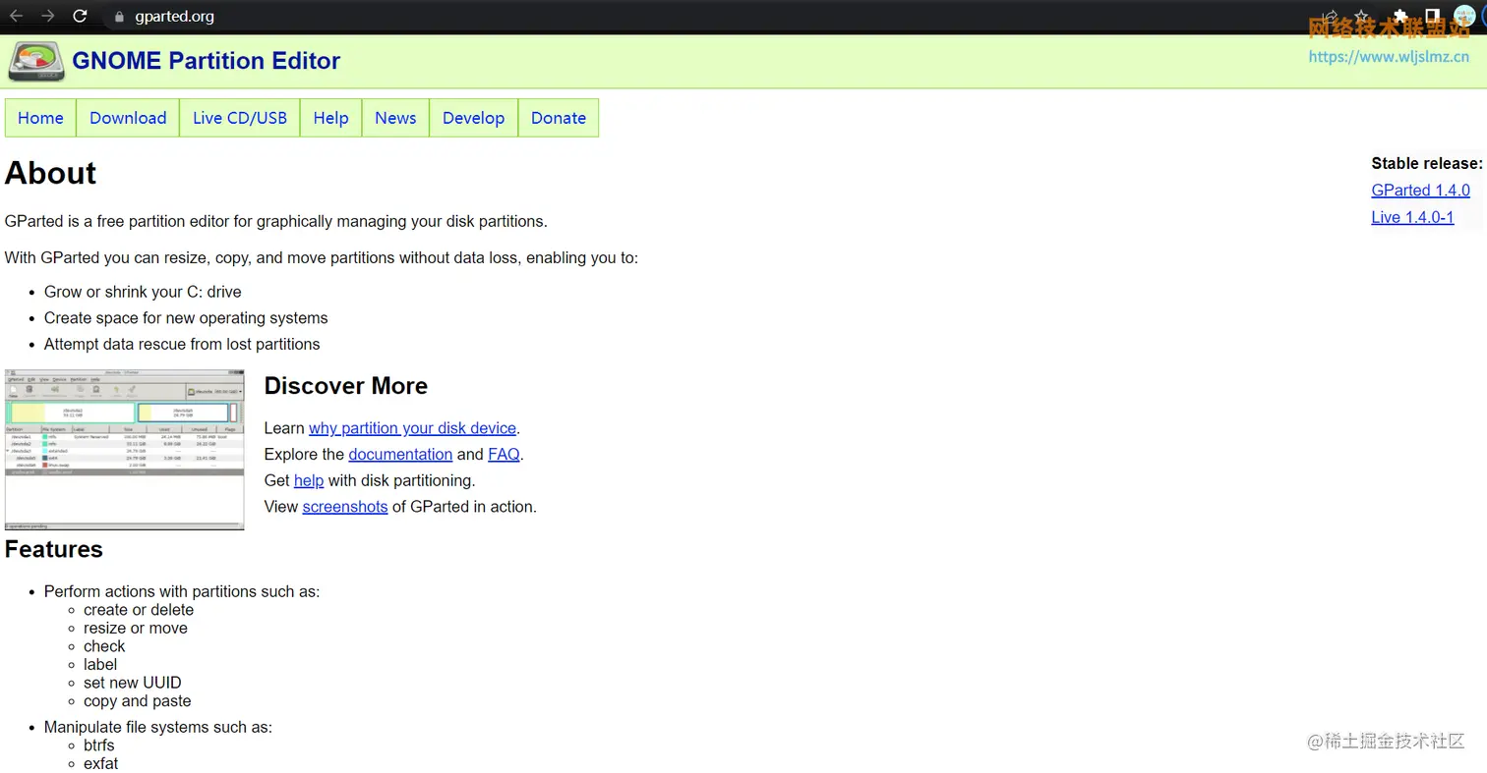Open the Home navigation tab
Image resolution: width=1487 pixels, height=773 pixels.
click(x=40, y=118)
